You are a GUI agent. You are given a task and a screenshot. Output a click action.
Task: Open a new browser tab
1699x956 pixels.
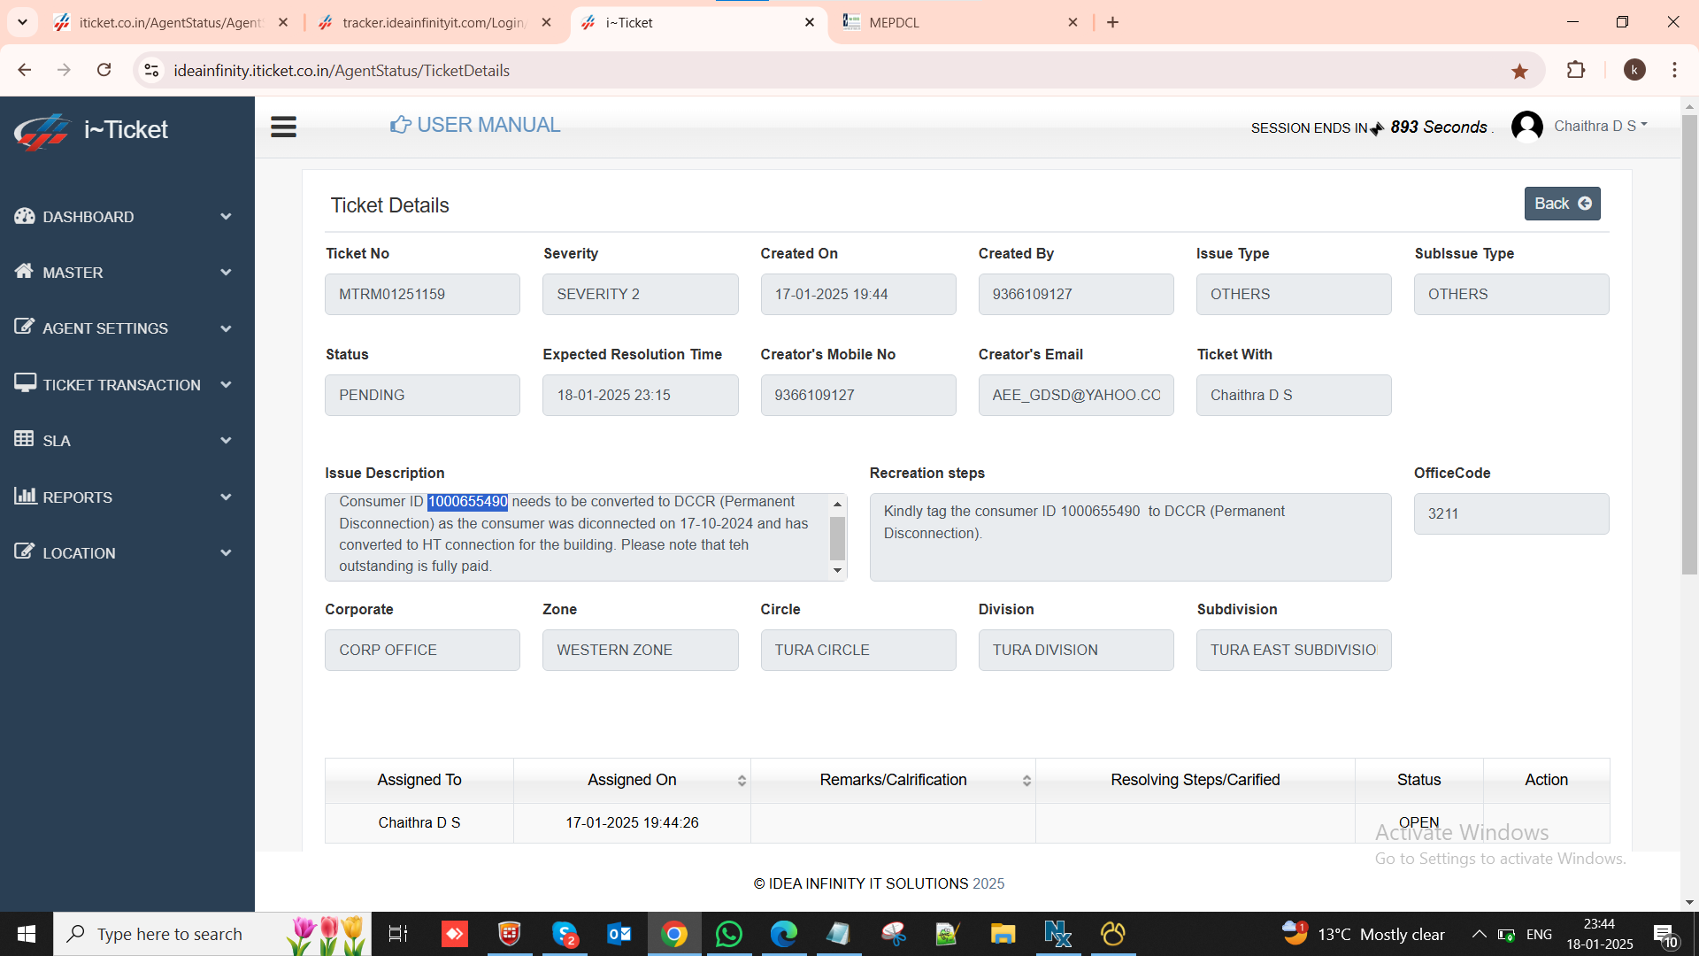1113,22
